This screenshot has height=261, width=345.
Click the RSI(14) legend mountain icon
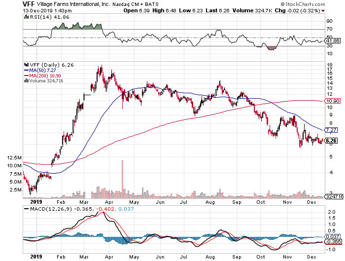[26, 17]
